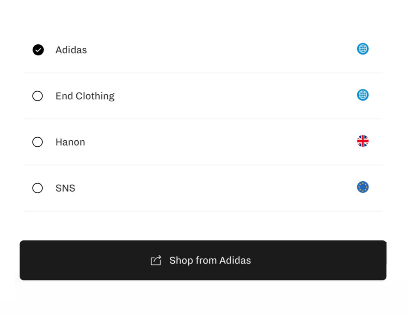Click the worldwide shipping indicator on the Adidas row
Screen dimensions: 409x316
point(363,49)
